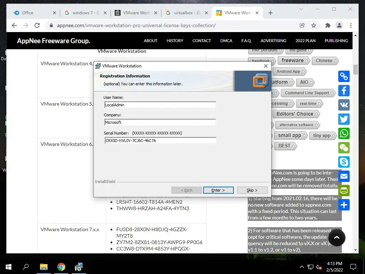Click the alternative software tag

pos(298,125)
